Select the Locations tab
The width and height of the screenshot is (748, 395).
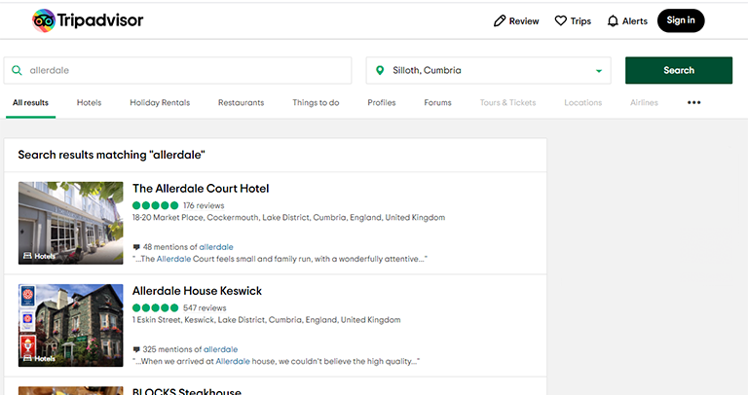[583, 102]
